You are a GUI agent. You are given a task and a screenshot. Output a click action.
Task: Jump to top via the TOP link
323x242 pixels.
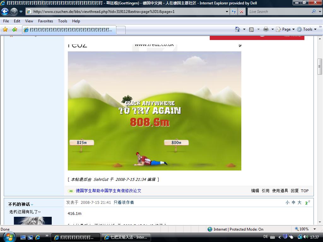pyautogui.click(x=305, y=191)
